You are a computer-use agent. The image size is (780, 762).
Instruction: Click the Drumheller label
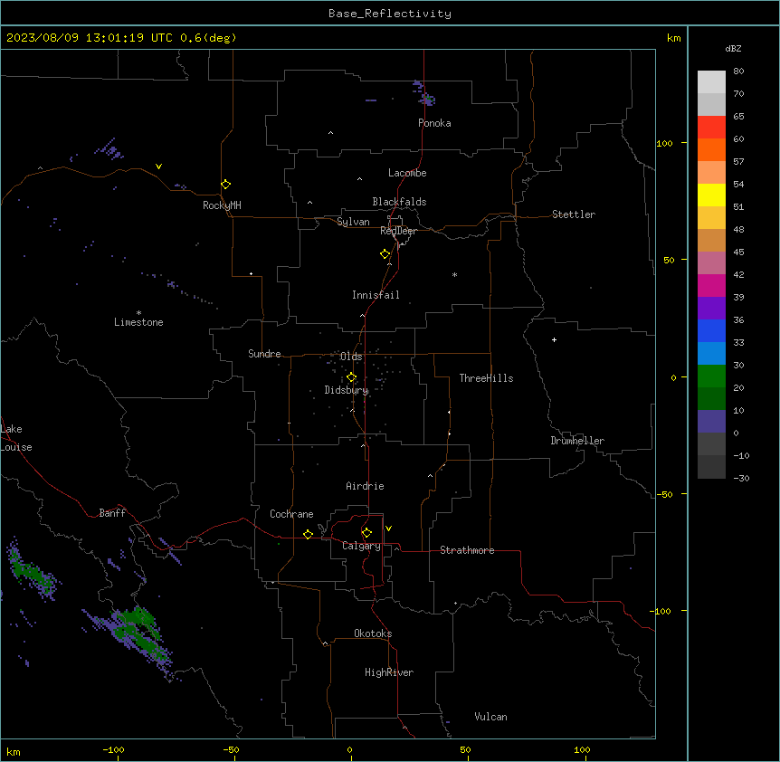pos(577,441)
